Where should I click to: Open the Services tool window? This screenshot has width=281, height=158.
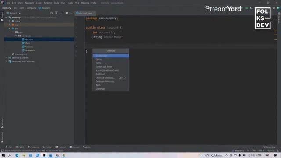pos(74,147)
